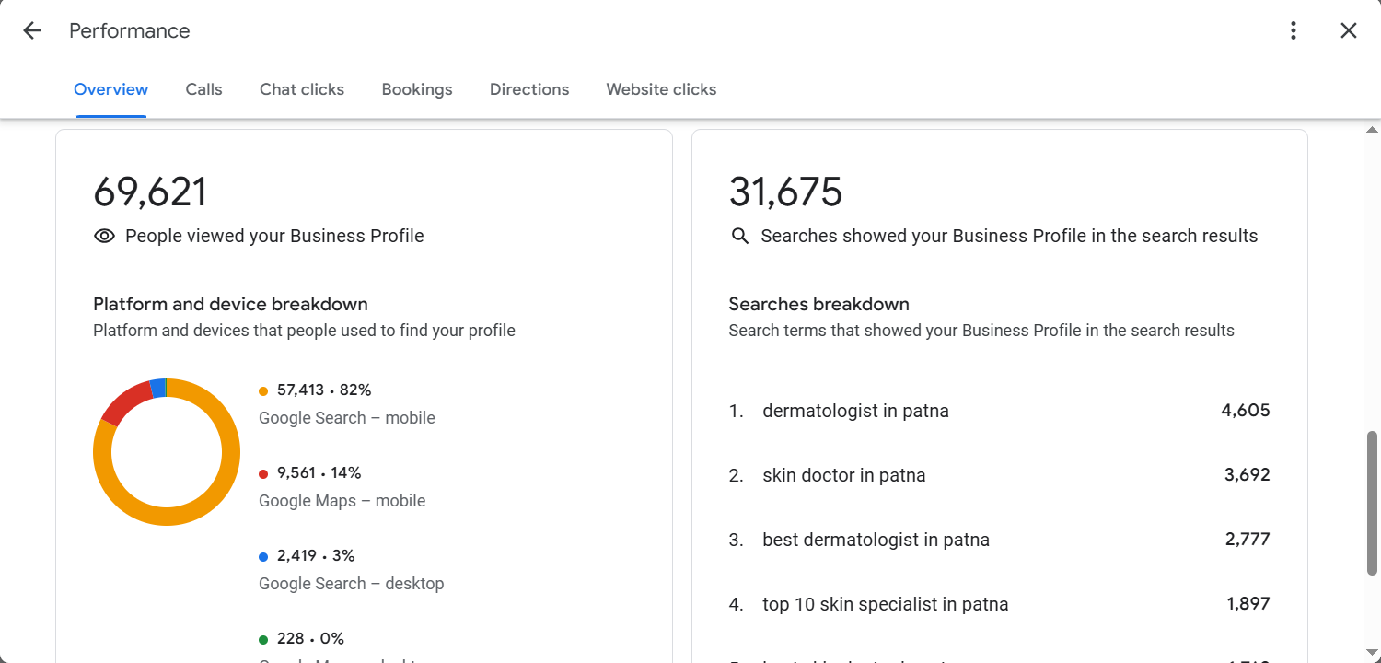Click the magnifier icon beside searches text
This screenshot has width=1381, height=663.
(739, 237)
